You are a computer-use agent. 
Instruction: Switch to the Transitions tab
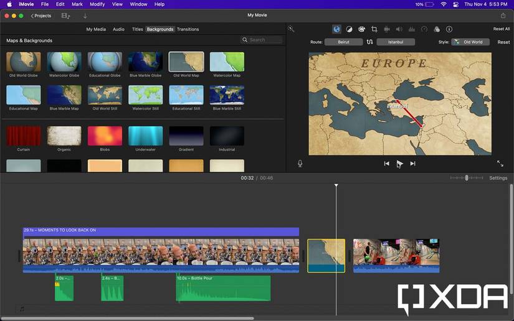click(x=188, y=29)
